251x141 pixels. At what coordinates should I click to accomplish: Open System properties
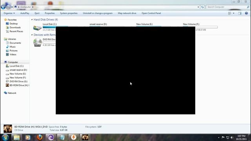(69, 13)
